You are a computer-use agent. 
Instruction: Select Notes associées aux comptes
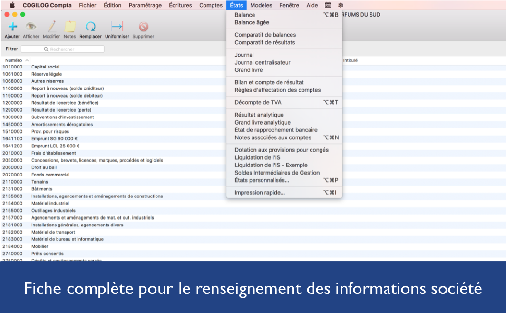pyautogui.click(x=284, y=137)
